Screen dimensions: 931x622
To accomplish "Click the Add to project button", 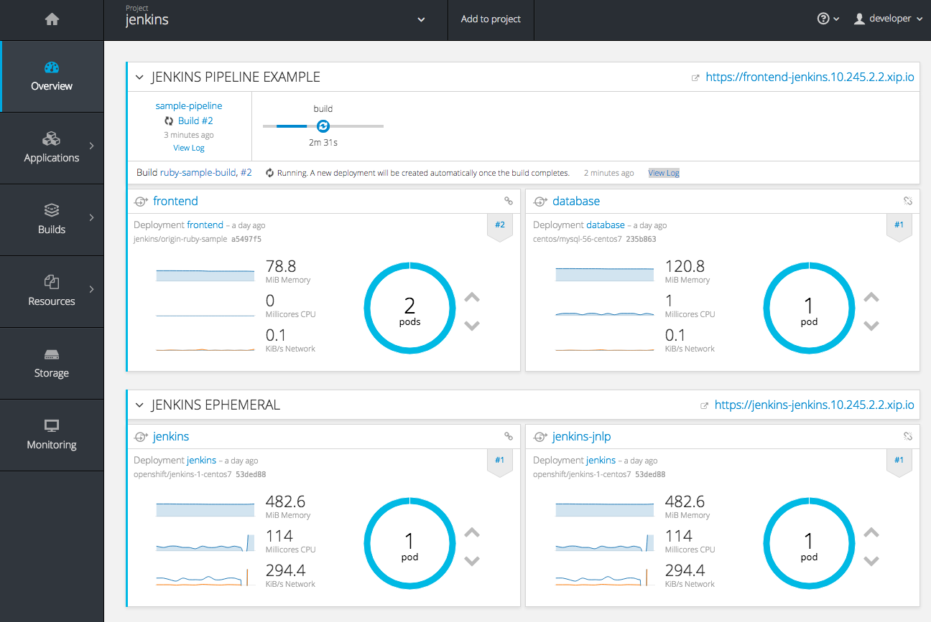I will pyautogui.click(x=491, y=19).
